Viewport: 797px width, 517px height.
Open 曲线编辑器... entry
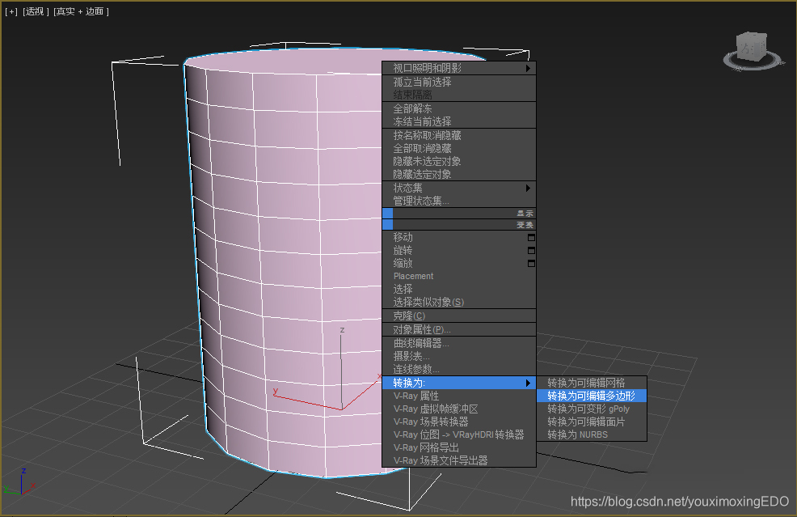pyautogui.click(x=459, y=344)
